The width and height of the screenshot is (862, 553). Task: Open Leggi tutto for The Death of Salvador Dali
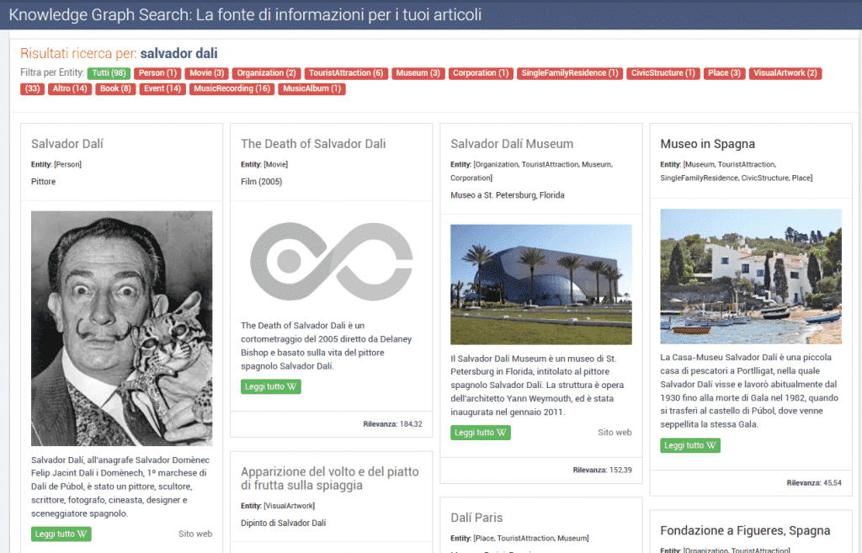(x=270, y=386)
